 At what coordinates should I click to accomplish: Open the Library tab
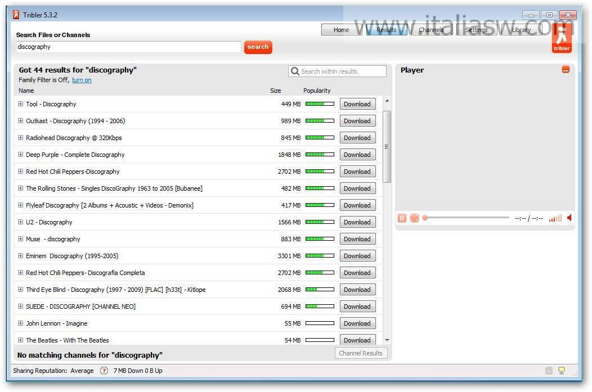point(521,30)
